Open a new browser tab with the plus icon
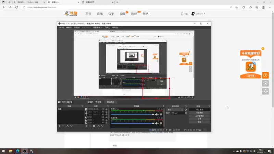The image size is (274, 154). [x=117, y=2]
